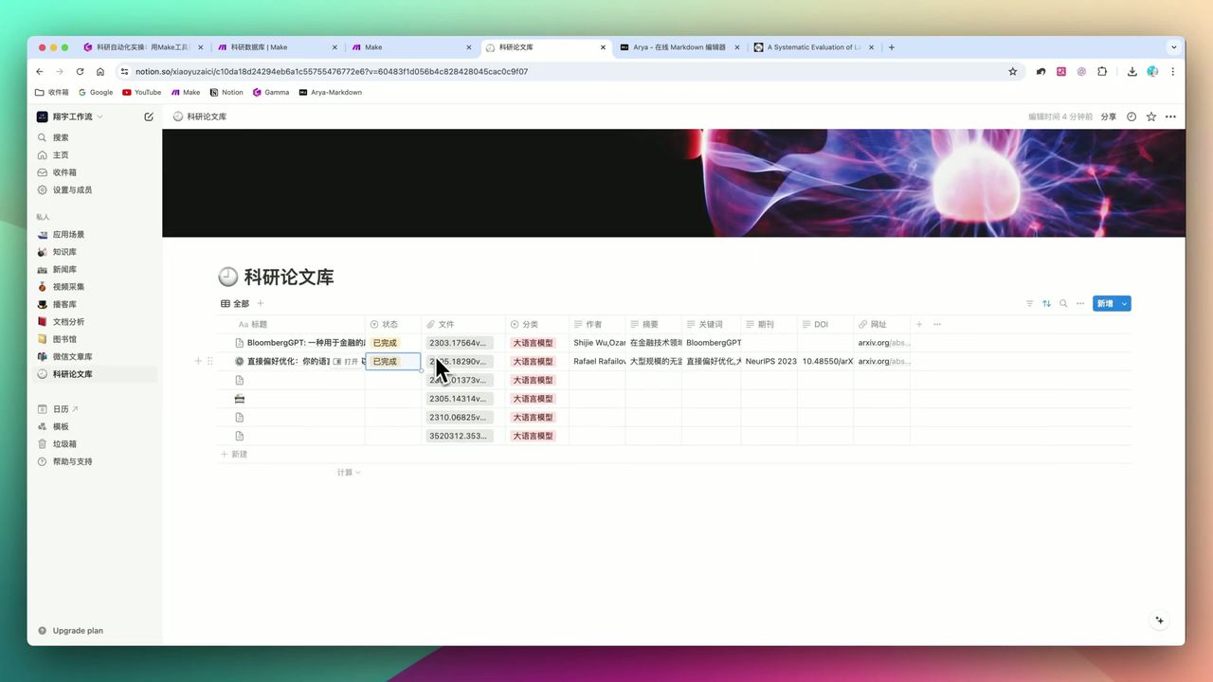Click the 分享 share button
The height and width of the screenshot is (682, 1213).
(1108, 116)
